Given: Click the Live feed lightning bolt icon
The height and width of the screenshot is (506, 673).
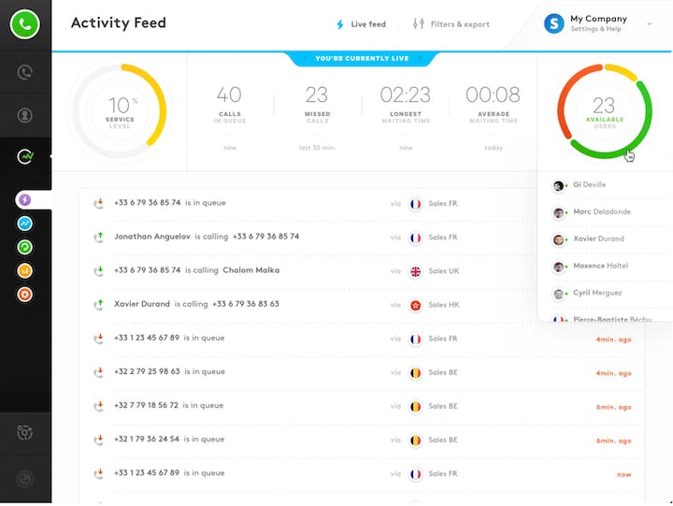Looking at the screenshot, I should (x=340, y=24).
